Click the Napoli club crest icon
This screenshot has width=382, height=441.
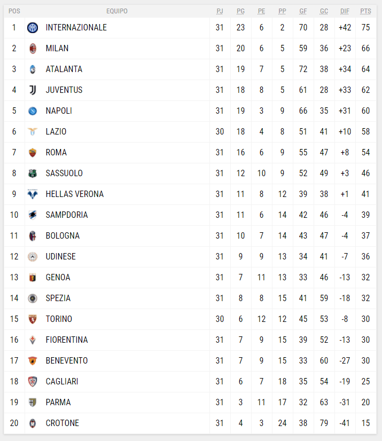point(33,111)
